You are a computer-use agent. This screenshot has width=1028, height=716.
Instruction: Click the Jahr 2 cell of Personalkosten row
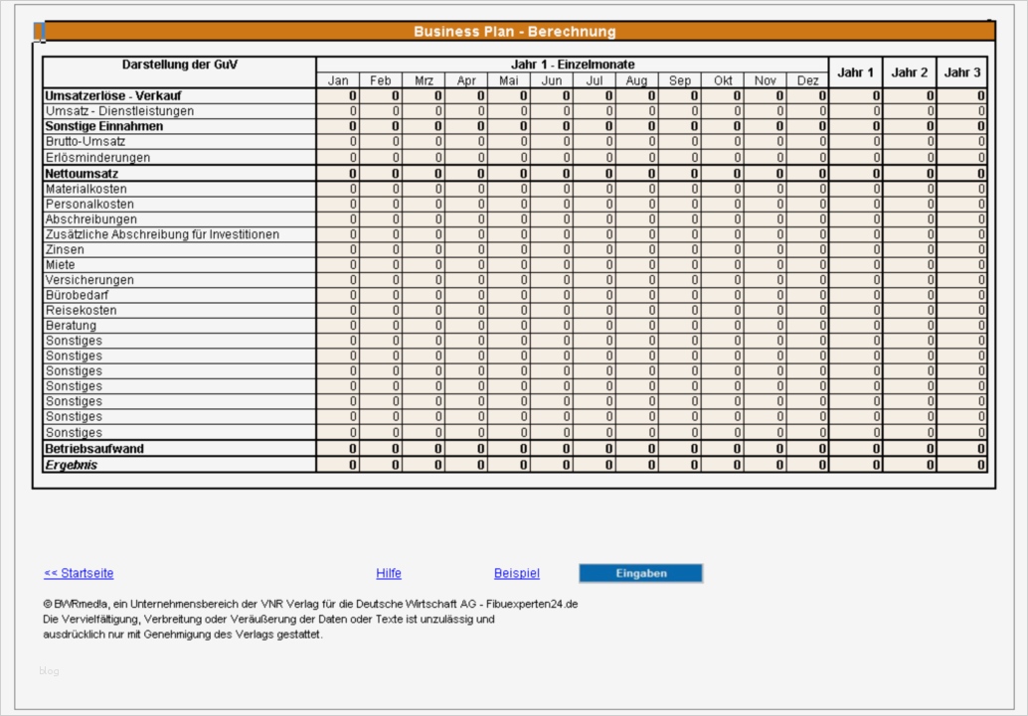[910, 204]
